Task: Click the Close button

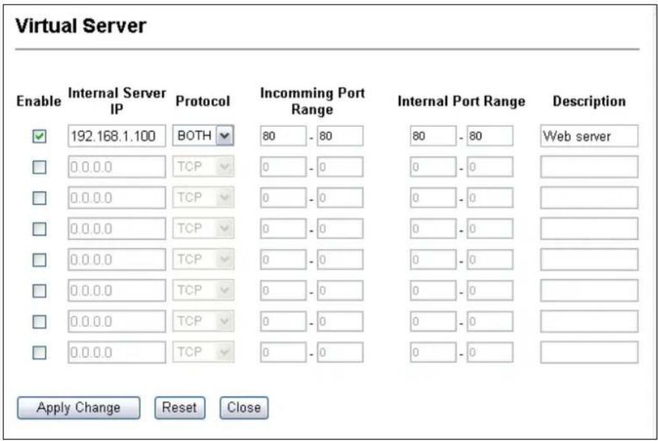Action: click(x=244, y=407)
